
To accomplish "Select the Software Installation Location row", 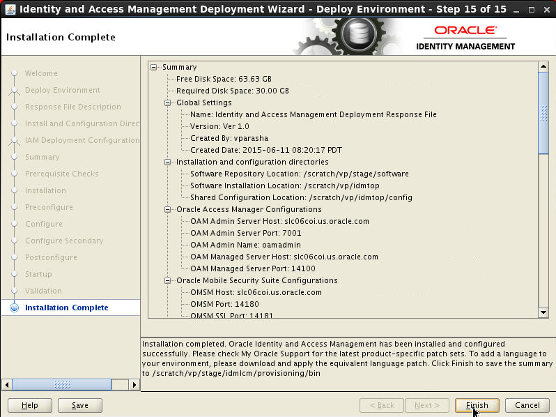I will point(285,185).
